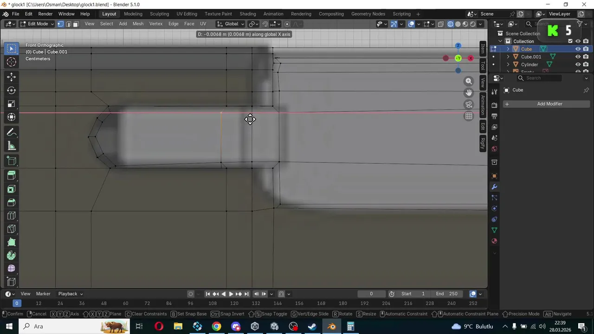Screen dimensions: 594x334
Task: Hide Cylinder object via eye icon
Action: tap(578, 64)
